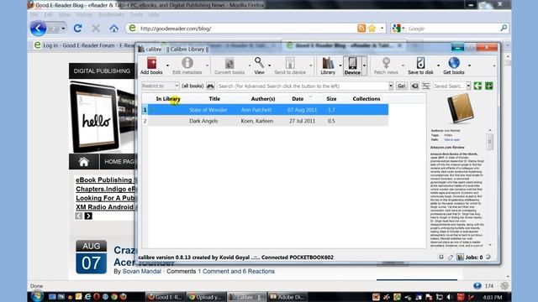Sort by the Title column header
538x302 pixels.
(x=214, y=99)
